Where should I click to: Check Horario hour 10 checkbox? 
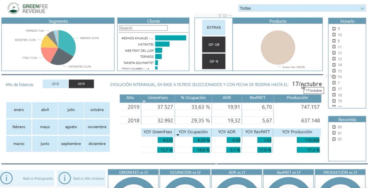click(x=334, y=35)
